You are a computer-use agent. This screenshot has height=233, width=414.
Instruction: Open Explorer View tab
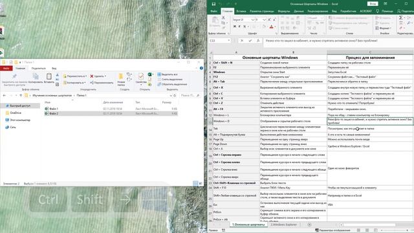(54, 69)
